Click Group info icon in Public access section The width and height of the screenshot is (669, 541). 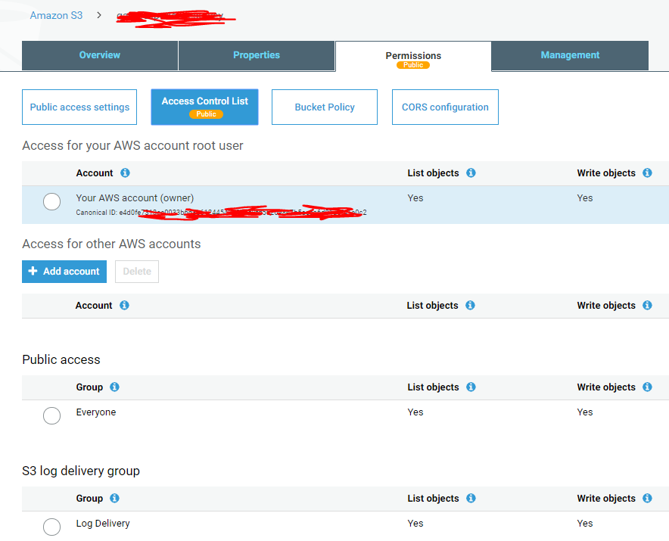coord(114,387)
